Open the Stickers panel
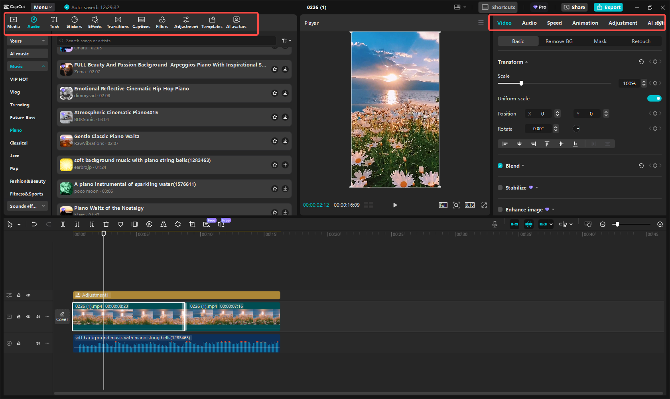The height and width of the screenshot is (399, 670). [x=74, y=22]
